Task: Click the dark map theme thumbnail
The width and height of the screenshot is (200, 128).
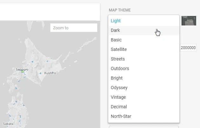Action: click(x=189, y=21)
